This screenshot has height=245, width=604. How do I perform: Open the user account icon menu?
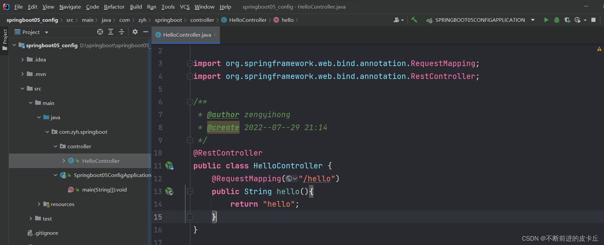[398, 20]
